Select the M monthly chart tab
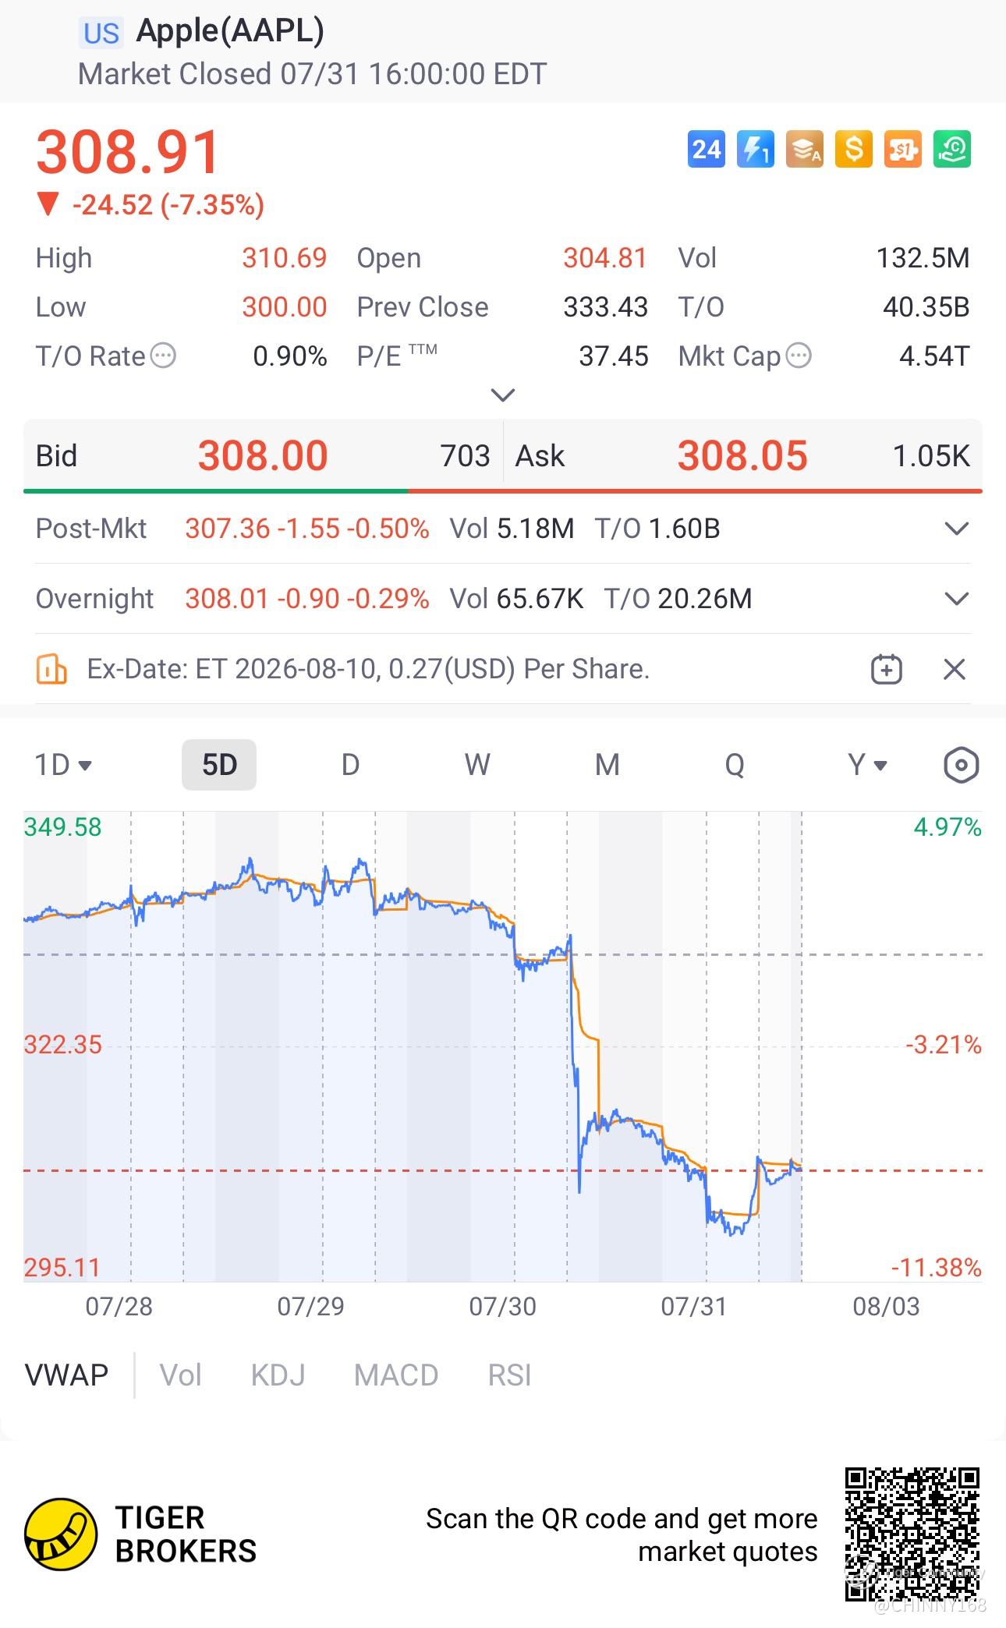 [607, 765]
